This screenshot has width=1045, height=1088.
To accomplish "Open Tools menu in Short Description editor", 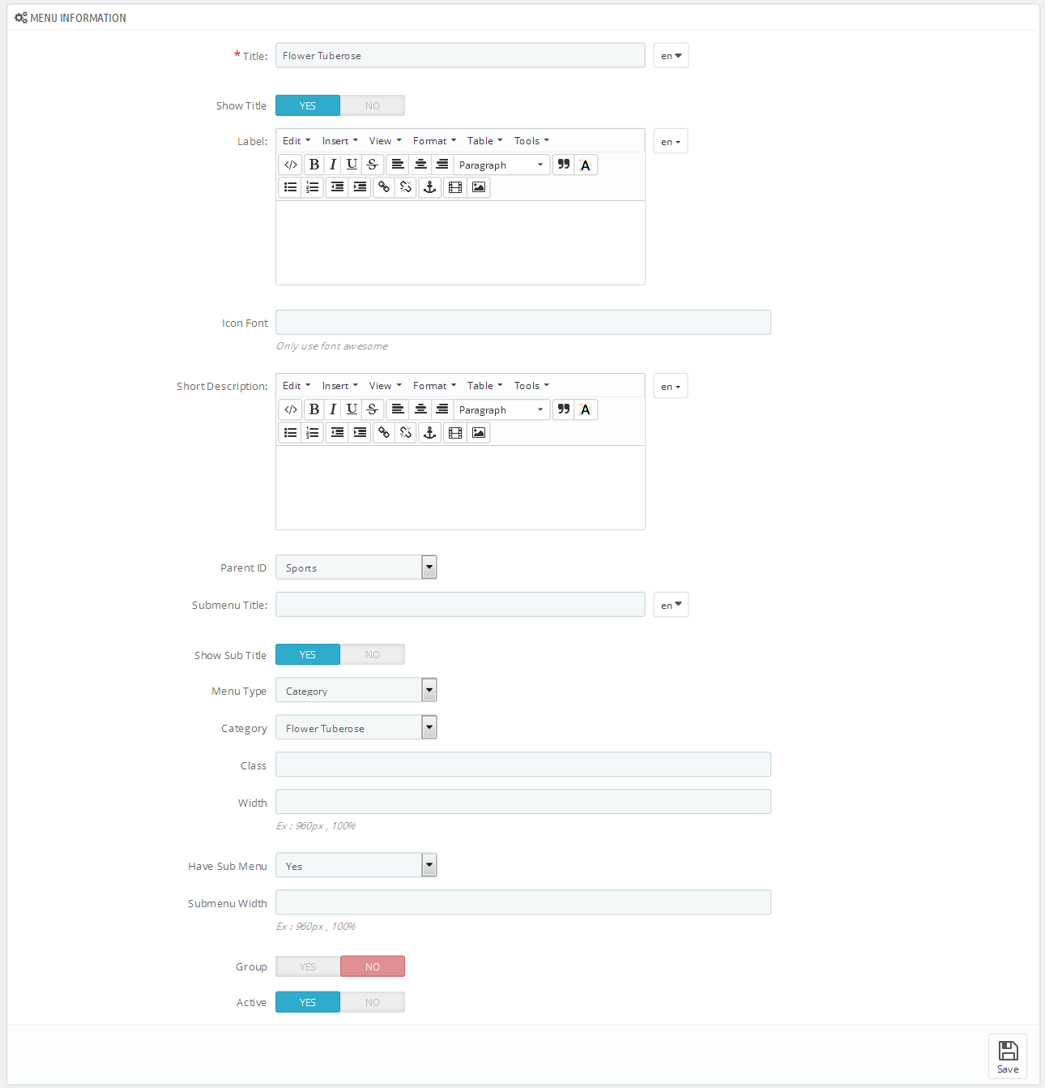I will point(531,385).
